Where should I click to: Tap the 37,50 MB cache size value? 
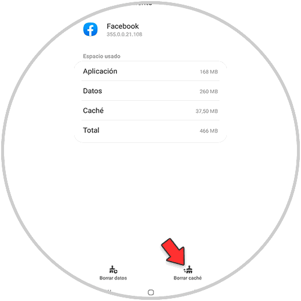coord(207,111)
